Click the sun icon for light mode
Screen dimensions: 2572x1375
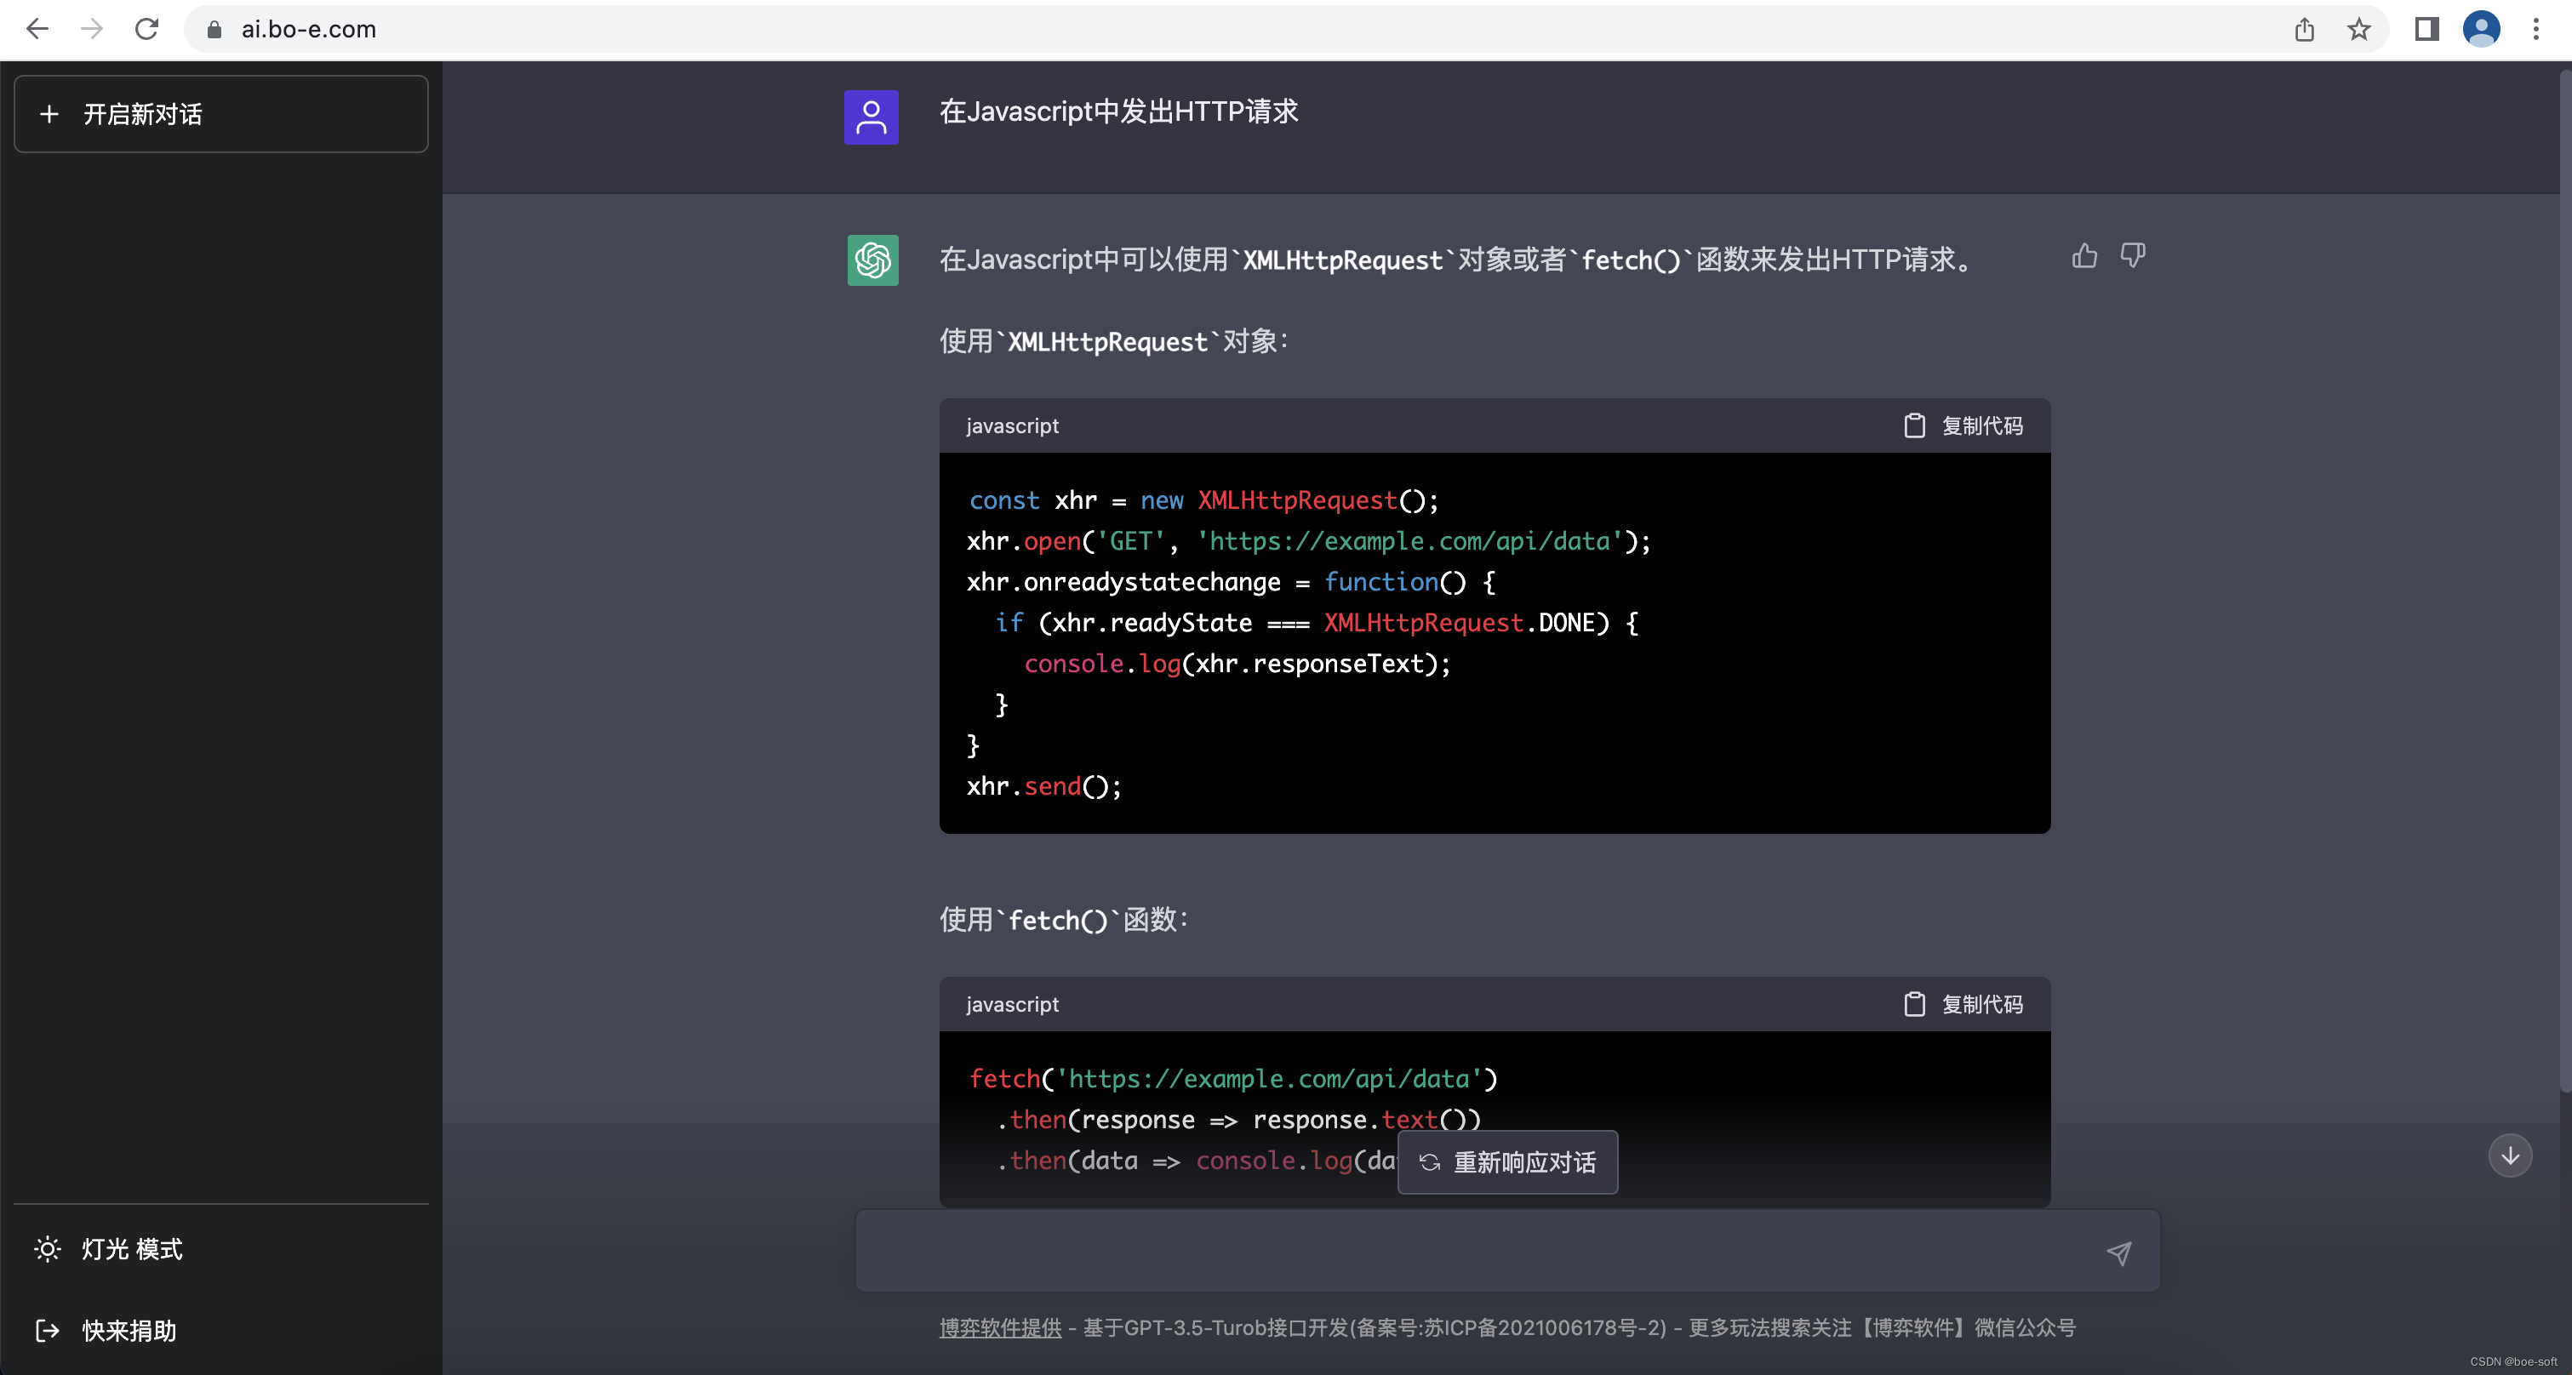(47, 1249)
